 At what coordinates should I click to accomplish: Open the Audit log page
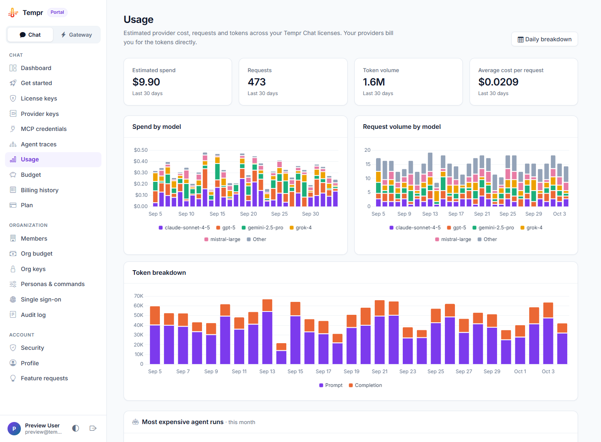point(53,315)
